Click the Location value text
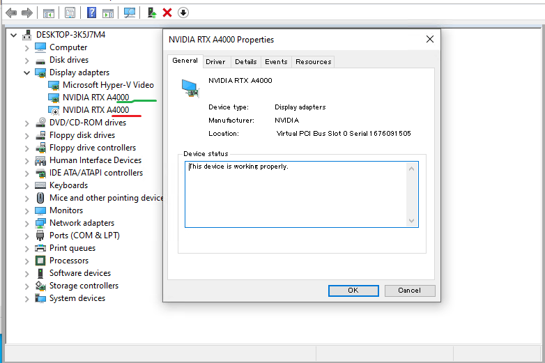 [x=344, y=133]
